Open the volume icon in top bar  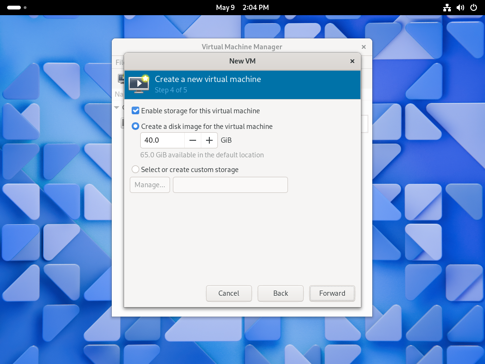pyautogui.click(x=460, y=8)
